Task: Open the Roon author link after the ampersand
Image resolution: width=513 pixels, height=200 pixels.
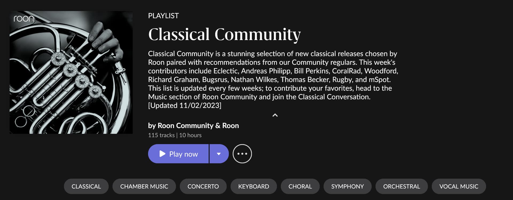Action: click(x=231, y=126)
